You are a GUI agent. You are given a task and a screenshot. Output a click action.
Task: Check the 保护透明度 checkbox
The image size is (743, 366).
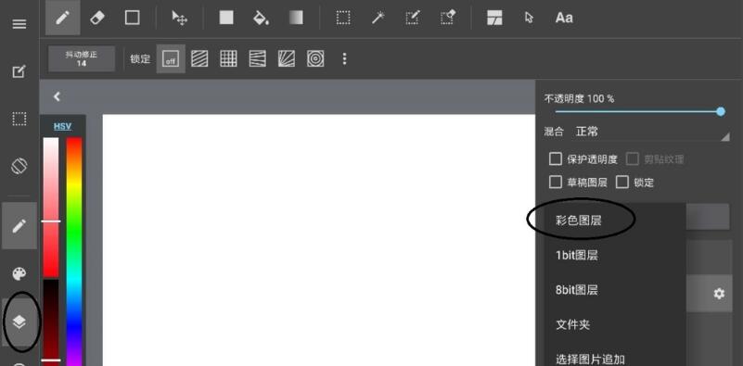[556, 158]
